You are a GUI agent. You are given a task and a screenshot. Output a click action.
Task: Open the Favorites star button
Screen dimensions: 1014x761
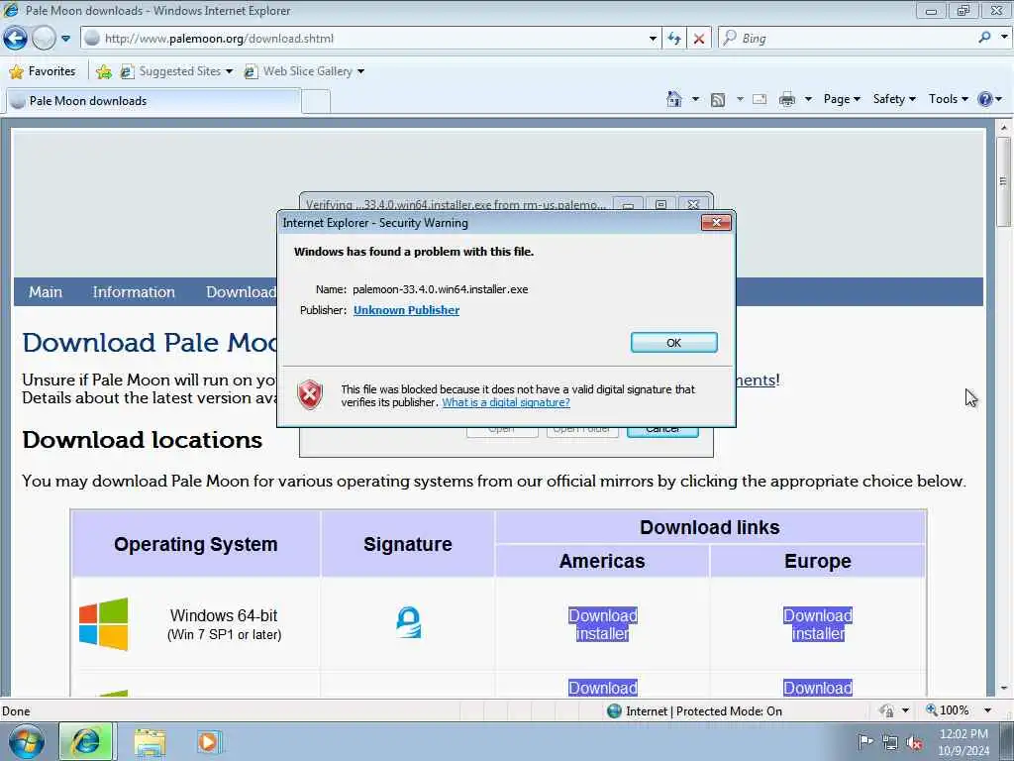click(43, 71)
